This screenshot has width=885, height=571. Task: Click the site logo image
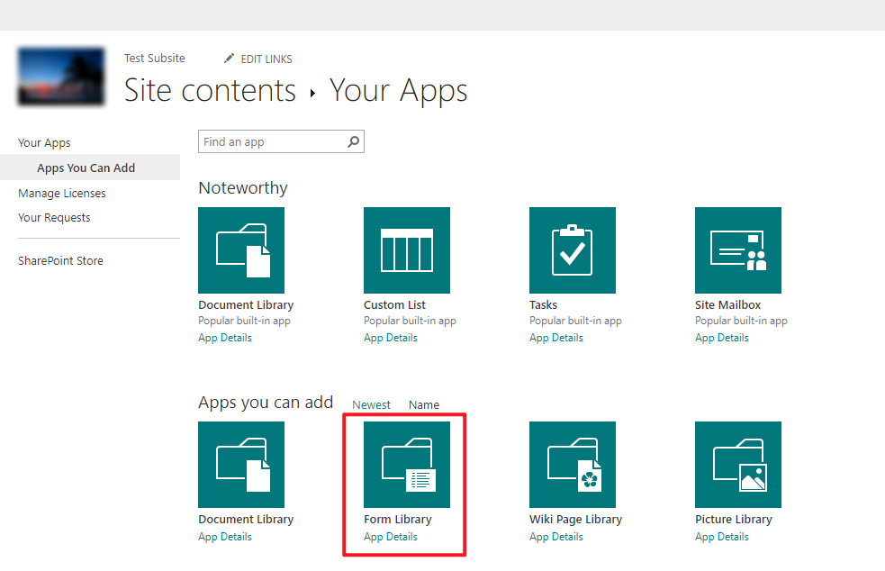pos(61,77)
